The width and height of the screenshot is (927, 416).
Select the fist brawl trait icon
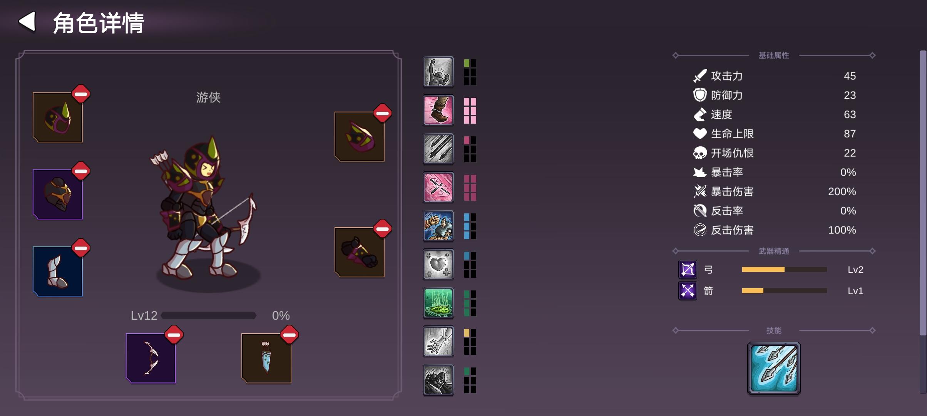(438, 226)
